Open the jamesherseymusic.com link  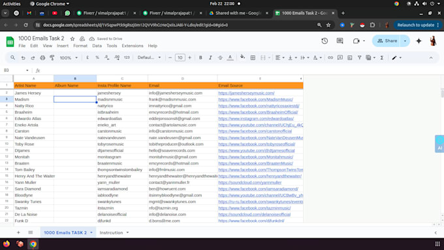tap(246, 93)
